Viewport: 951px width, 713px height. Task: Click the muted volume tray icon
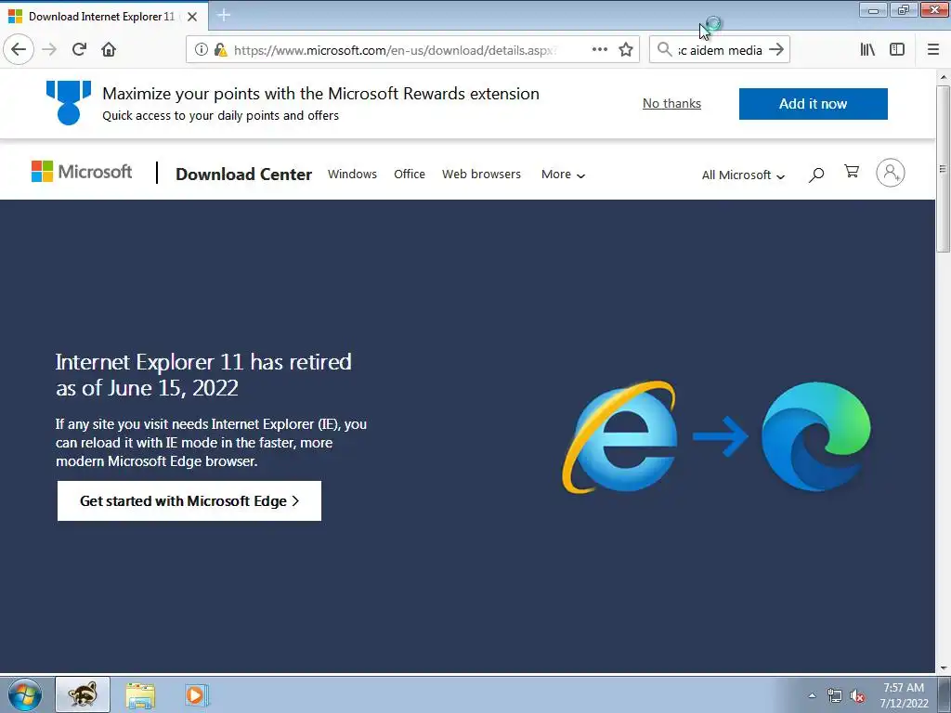pos(857,695)
